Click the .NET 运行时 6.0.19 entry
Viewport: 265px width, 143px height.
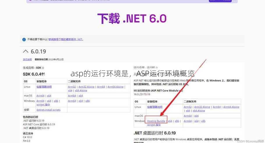click(33, 121)
